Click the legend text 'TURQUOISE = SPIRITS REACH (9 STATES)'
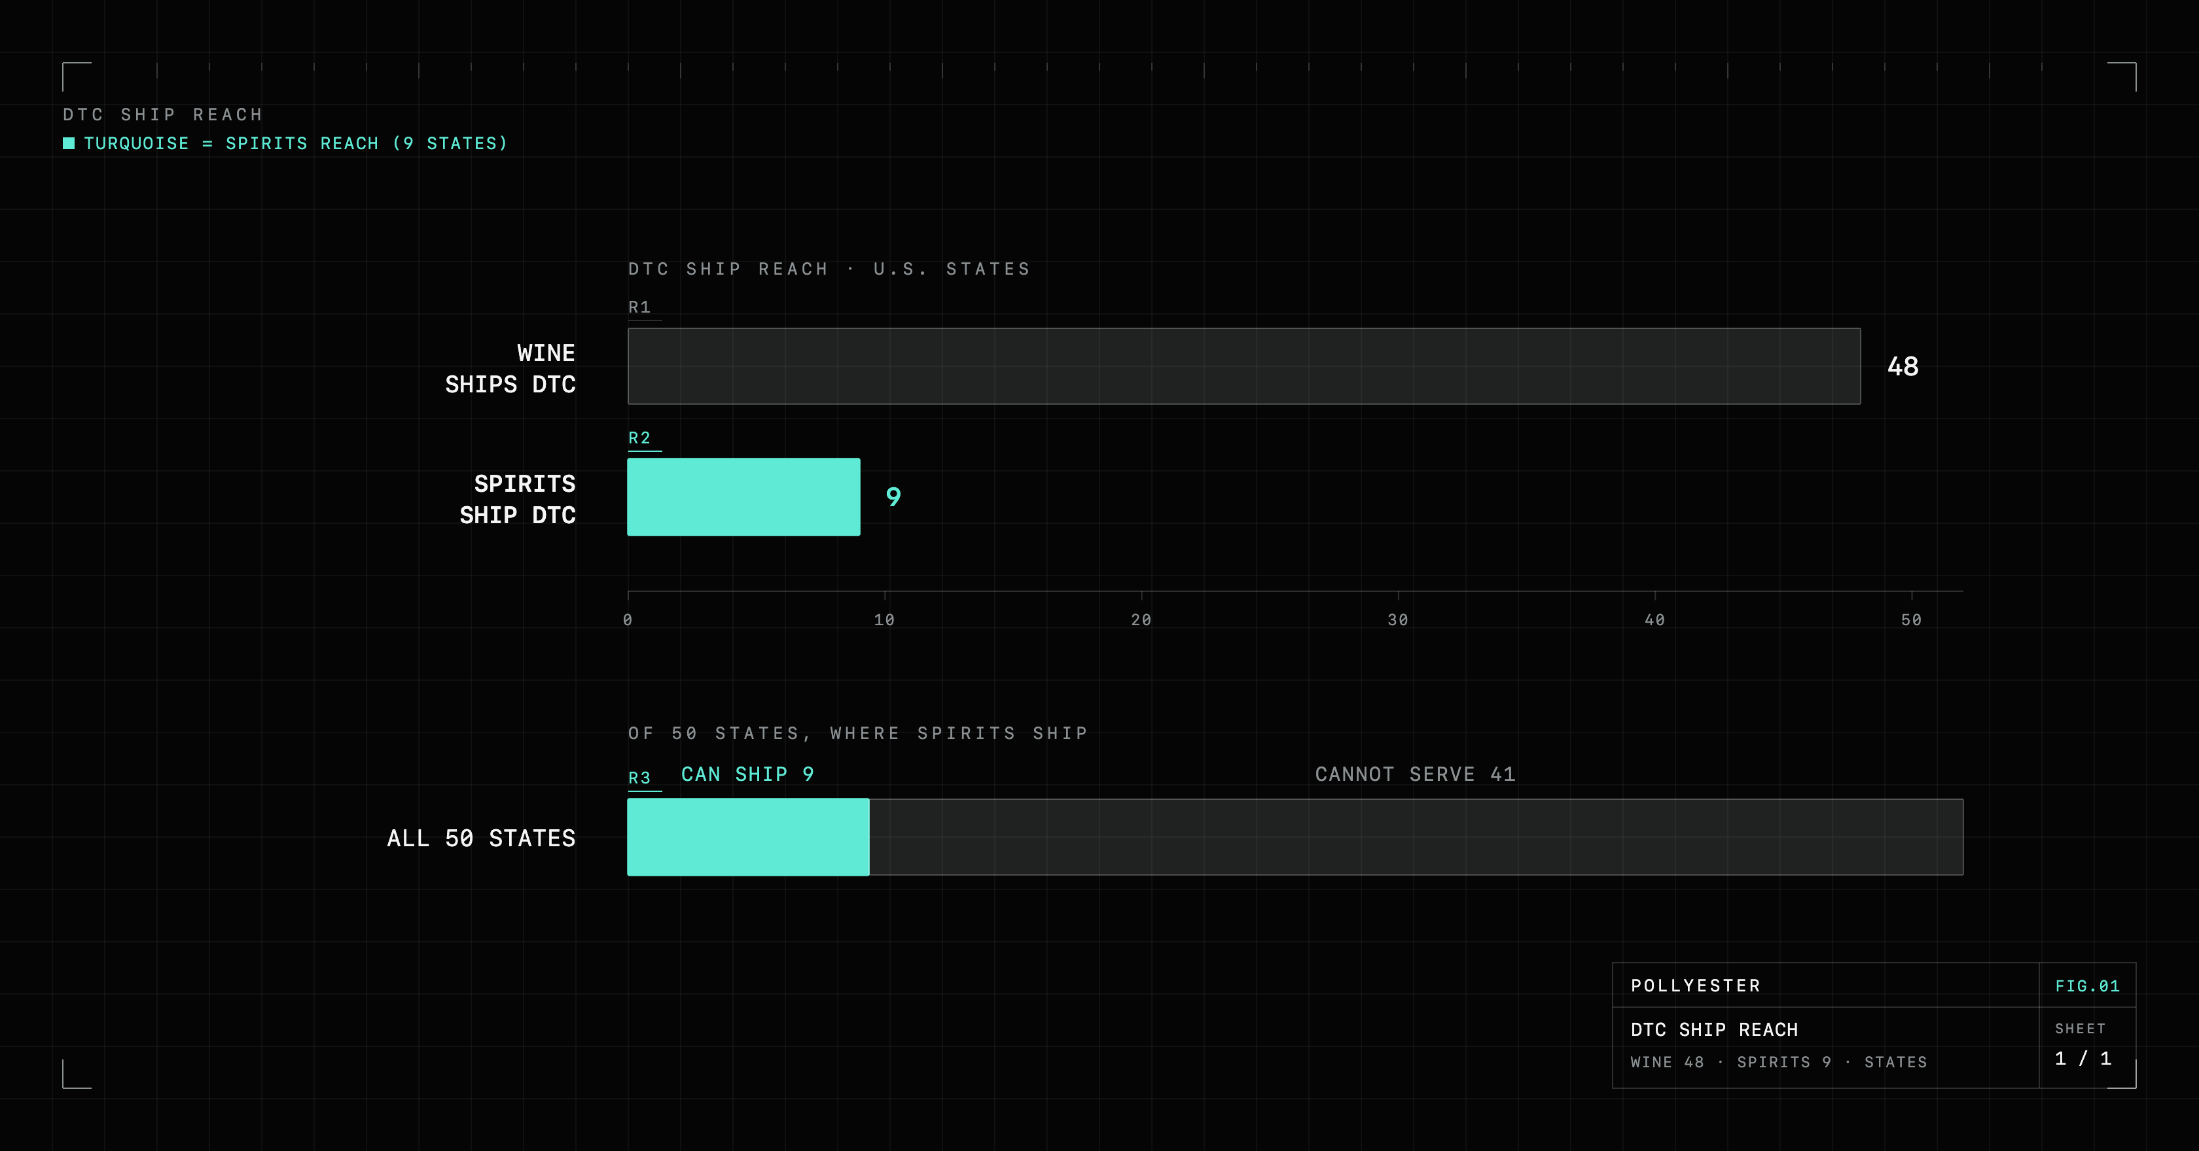Image resolution: width=2199 pixels, height=1151 pixels. 296,143
